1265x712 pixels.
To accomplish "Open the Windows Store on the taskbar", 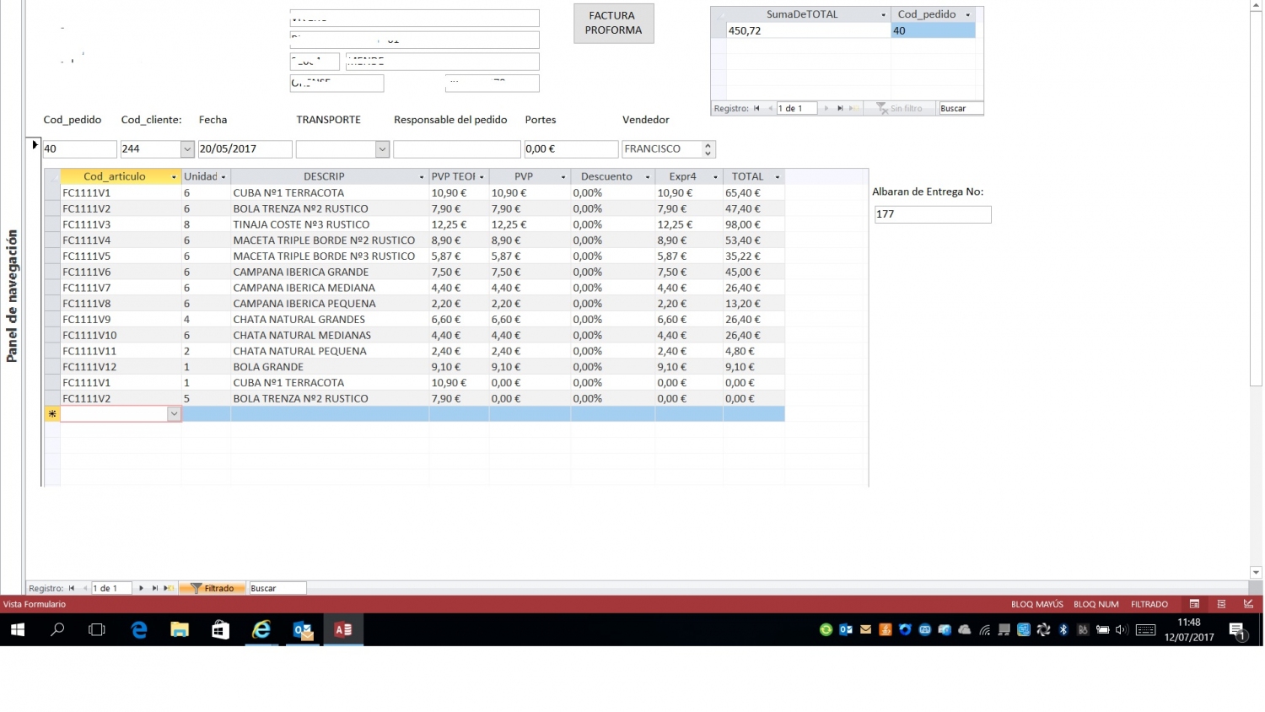I will (220, 629).
